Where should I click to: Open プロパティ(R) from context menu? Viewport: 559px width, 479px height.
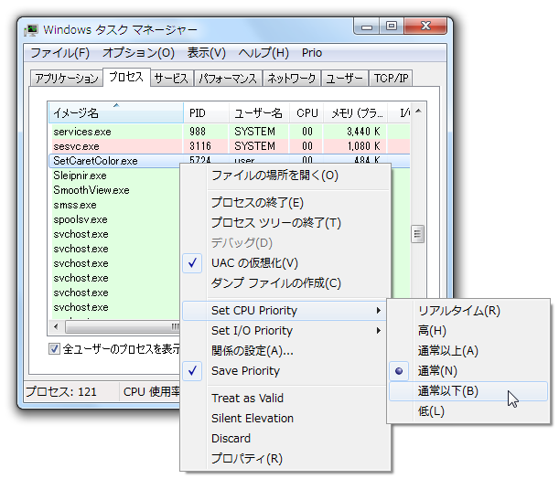pos(285,459)
